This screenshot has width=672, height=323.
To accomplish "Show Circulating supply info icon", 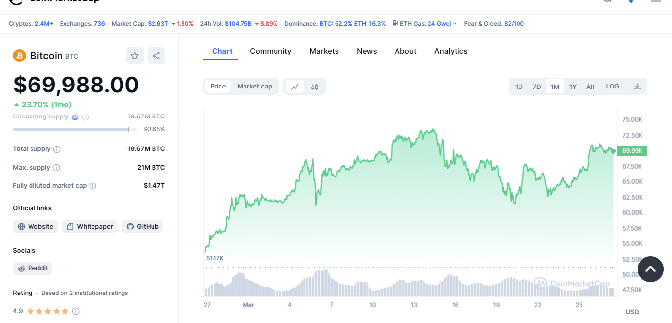I will (x=85, y=117).
